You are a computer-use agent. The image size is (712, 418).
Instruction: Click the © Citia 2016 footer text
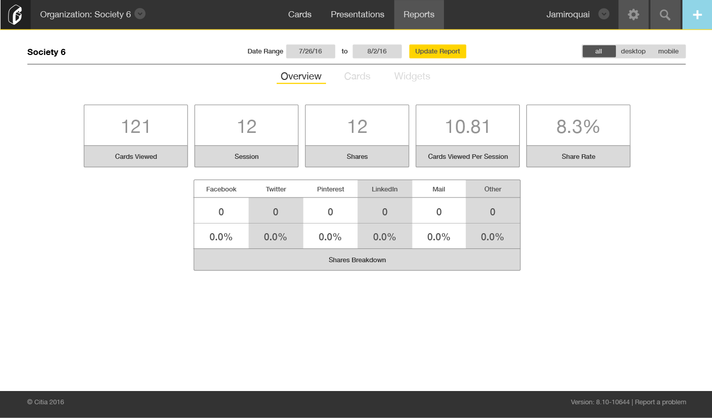(46, 402)
